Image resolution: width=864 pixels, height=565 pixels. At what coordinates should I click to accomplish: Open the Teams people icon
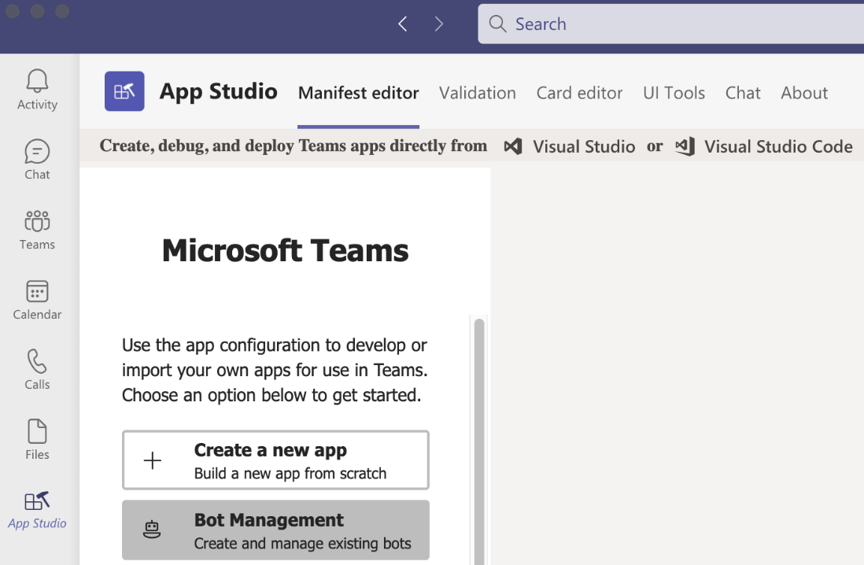click(x=37, y=221)
